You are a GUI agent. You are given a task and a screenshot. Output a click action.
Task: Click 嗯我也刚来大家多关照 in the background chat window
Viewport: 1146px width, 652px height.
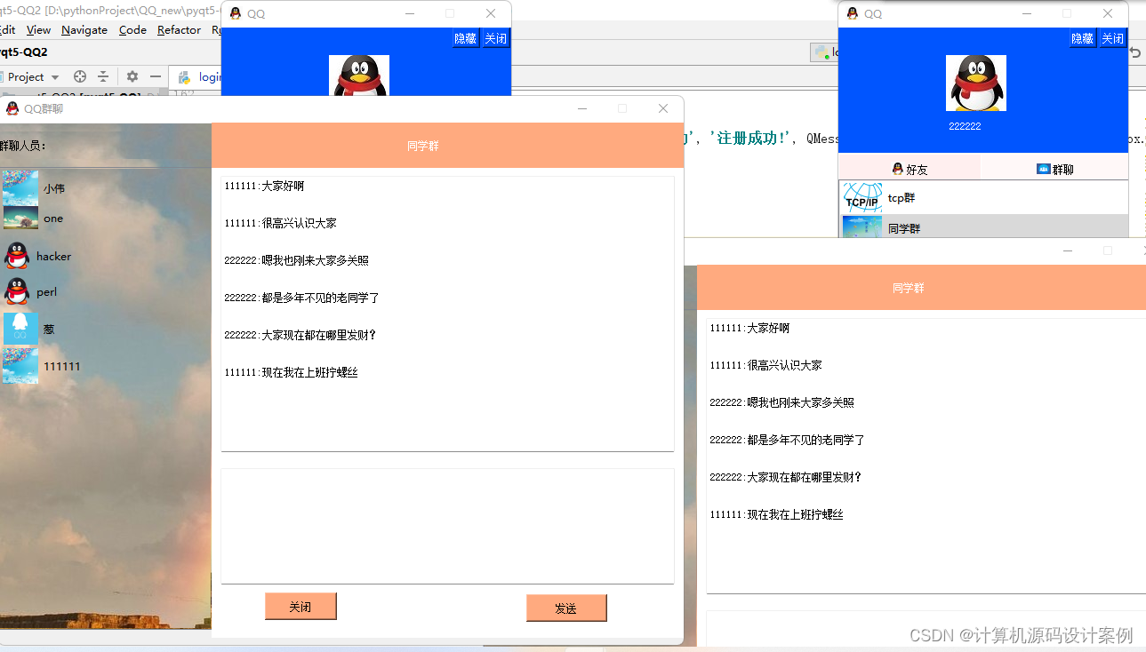[800, 402]
